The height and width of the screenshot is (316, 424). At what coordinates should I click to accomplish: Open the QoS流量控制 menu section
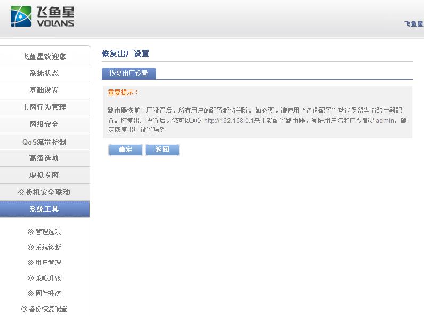44,142
